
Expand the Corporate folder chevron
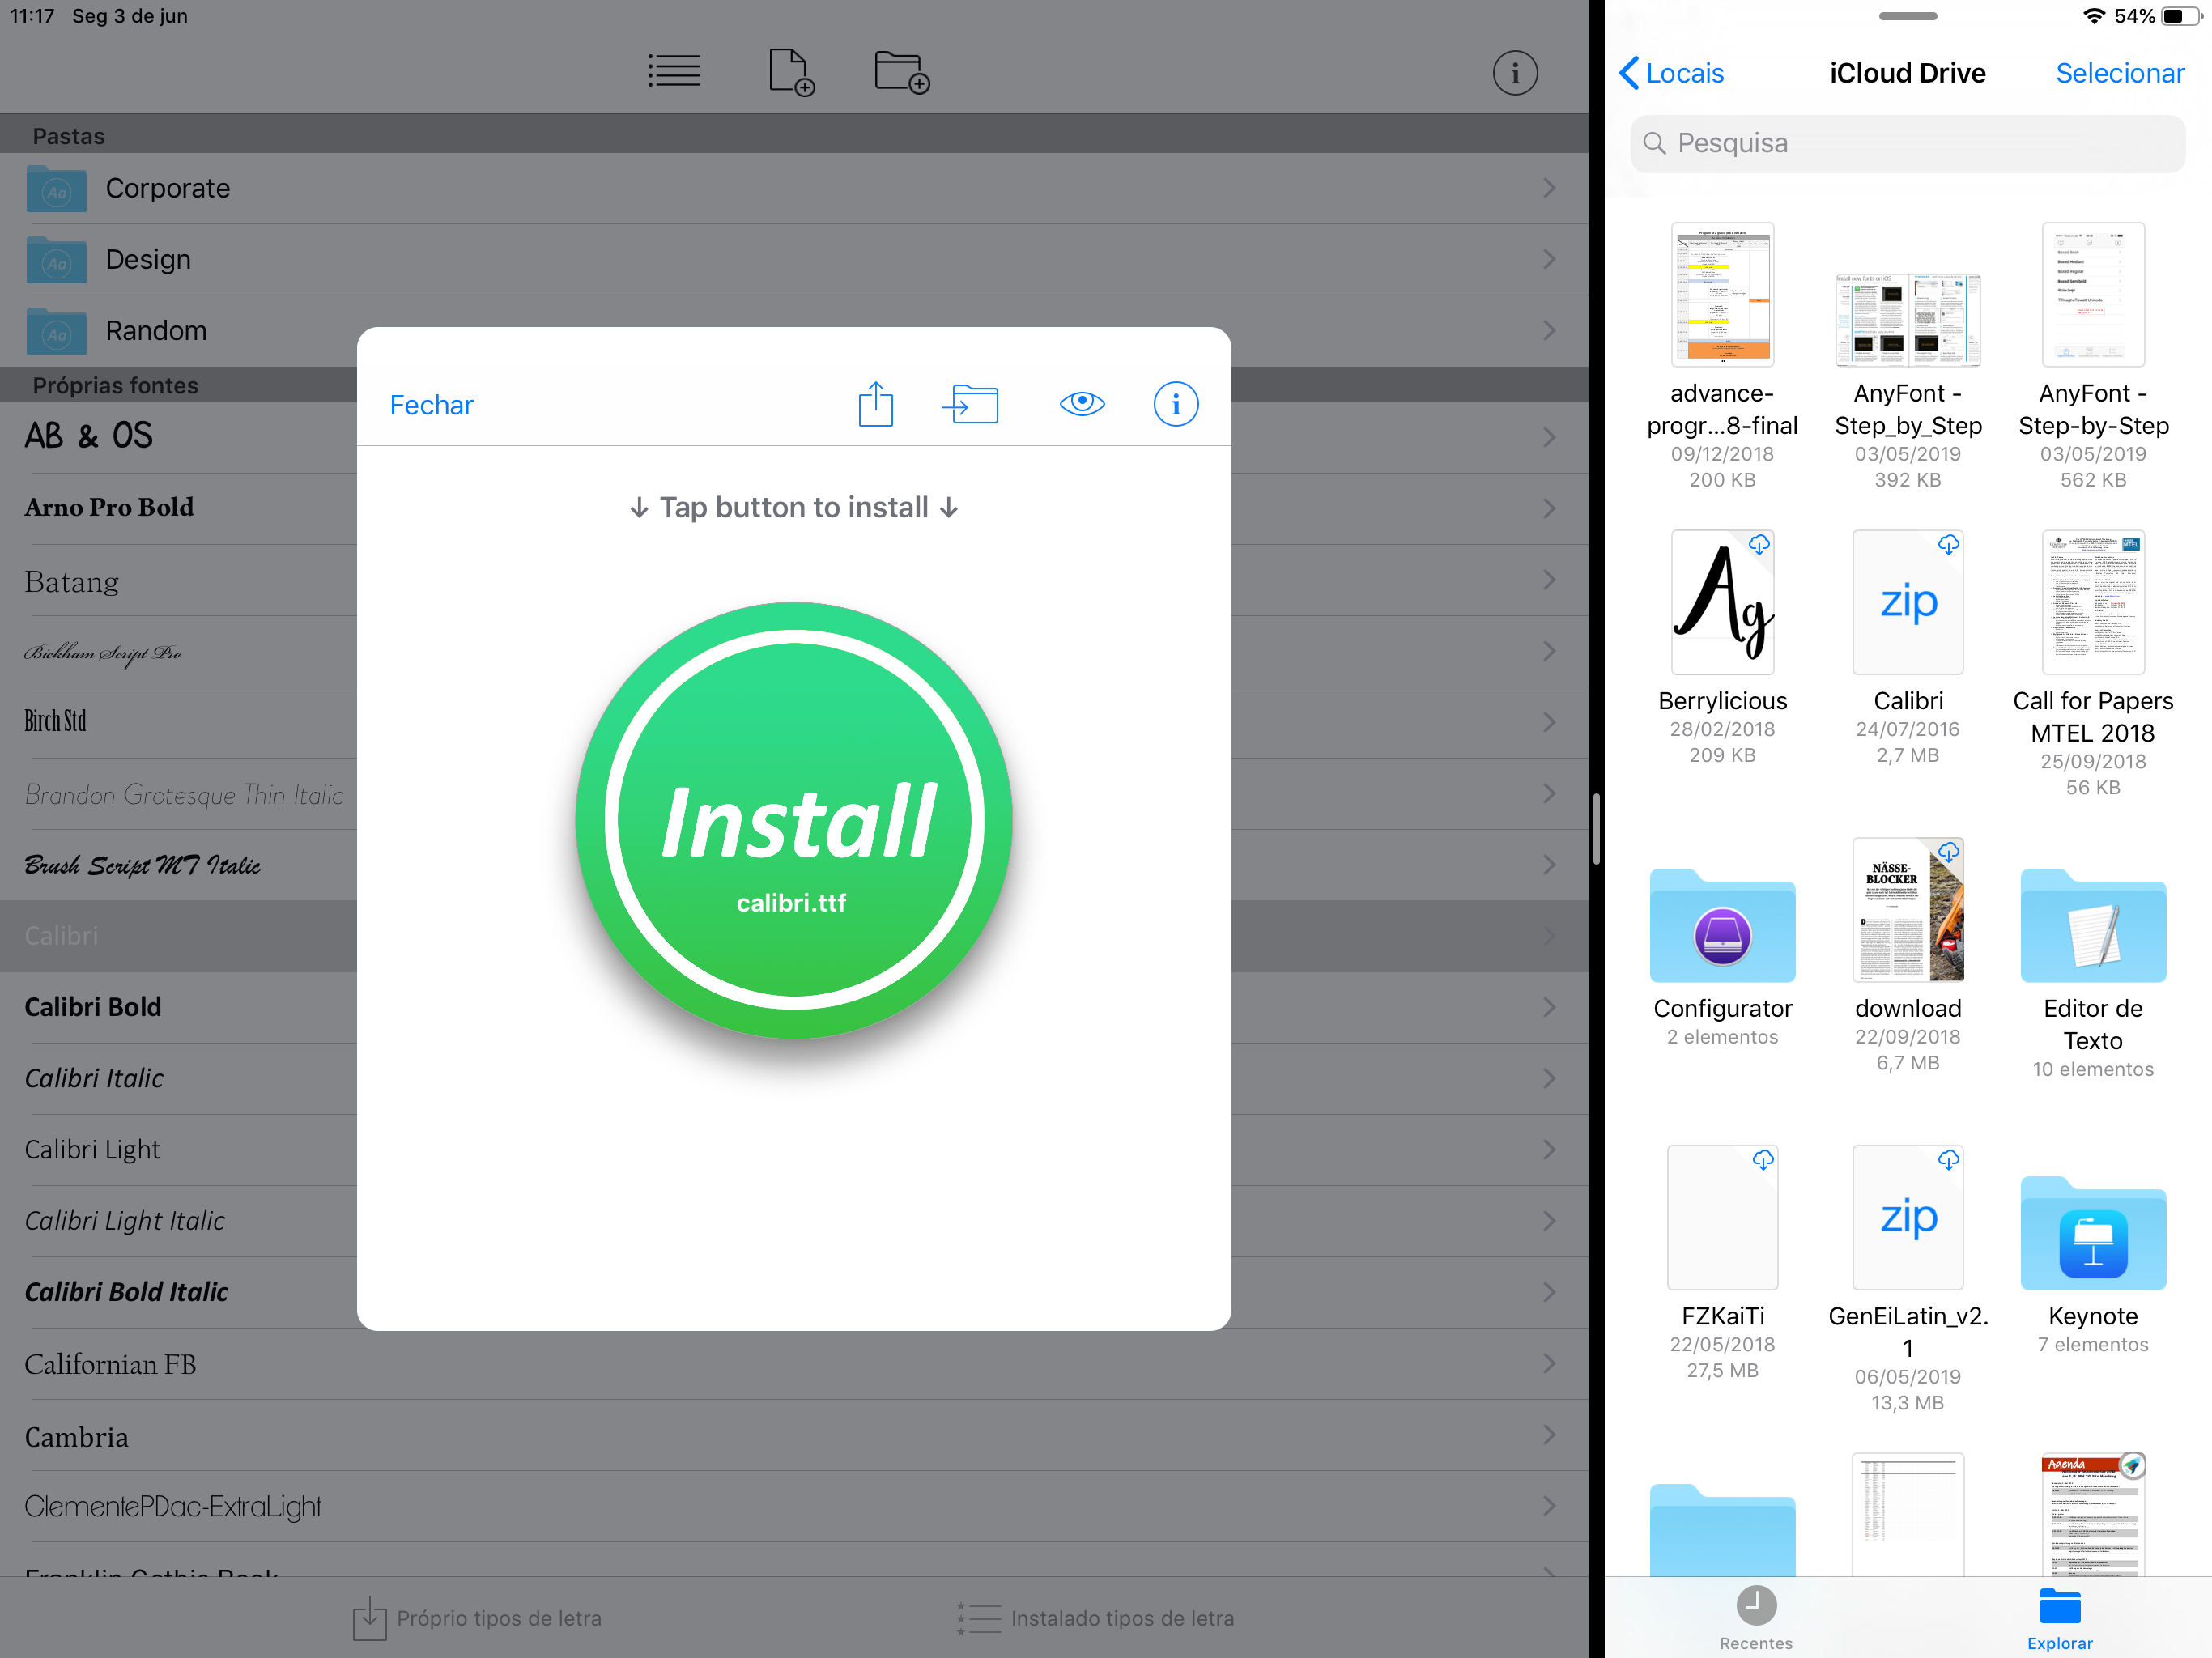(1548, 188)
